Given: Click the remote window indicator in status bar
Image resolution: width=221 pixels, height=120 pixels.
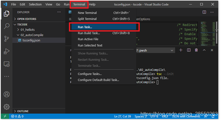Looking at the screenshot, I should click(5, 116).
